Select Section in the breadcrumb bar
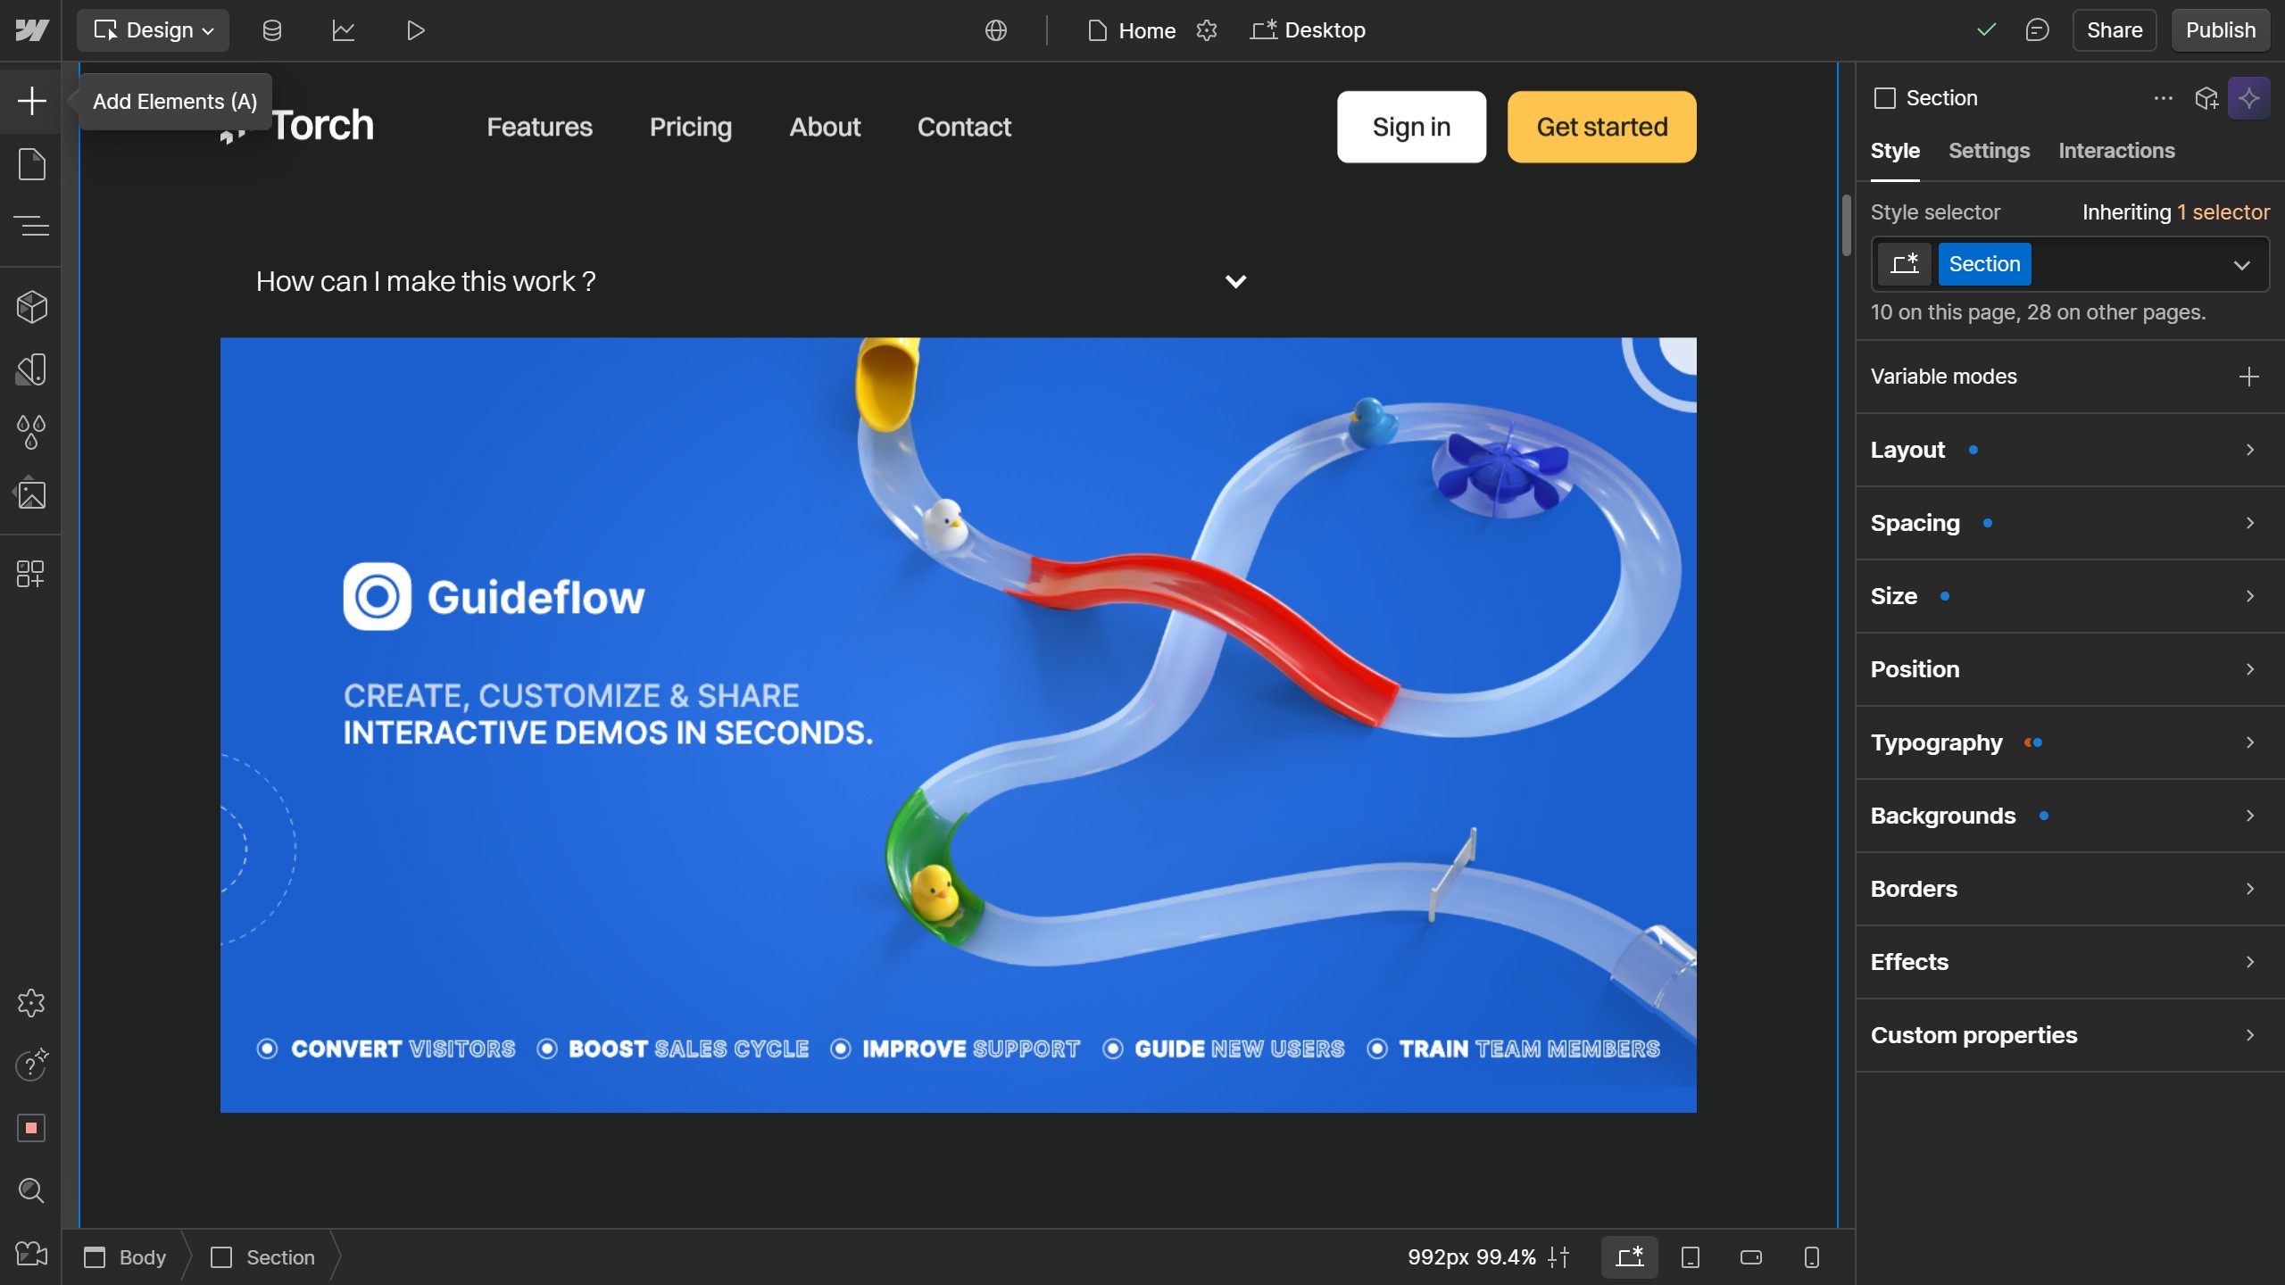Image resolution: width=2285 pixels, height=1285 pixels. 263,1256
